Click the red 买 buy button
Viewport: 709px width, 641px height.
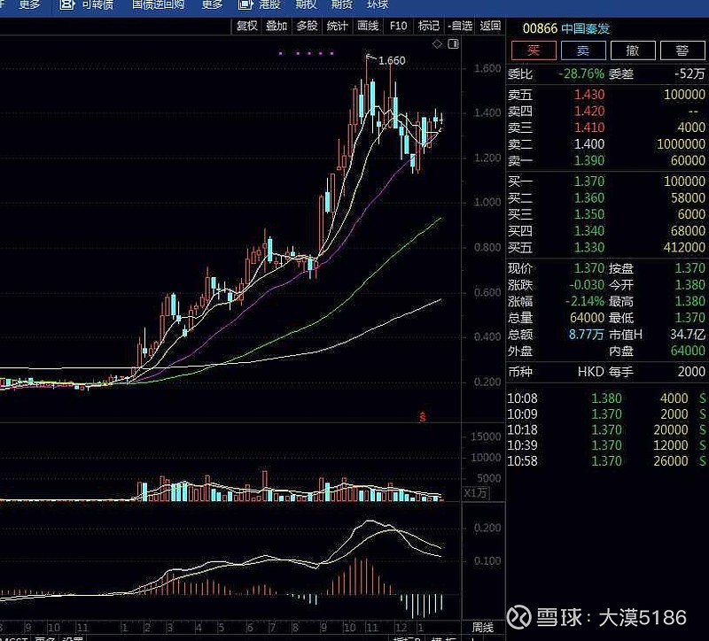[x=534, y=50]
